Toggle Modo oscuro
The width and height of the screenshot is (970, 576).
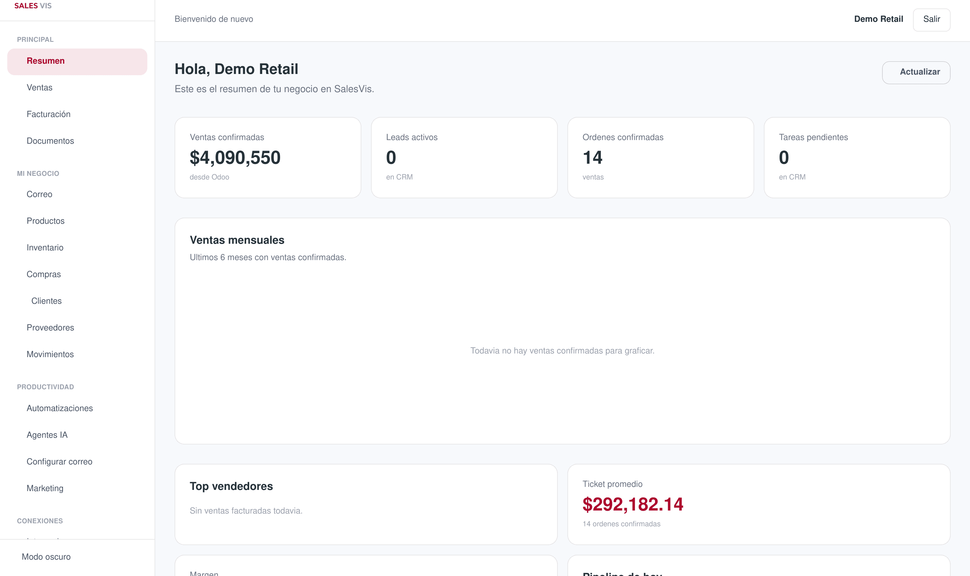(46, 557)
